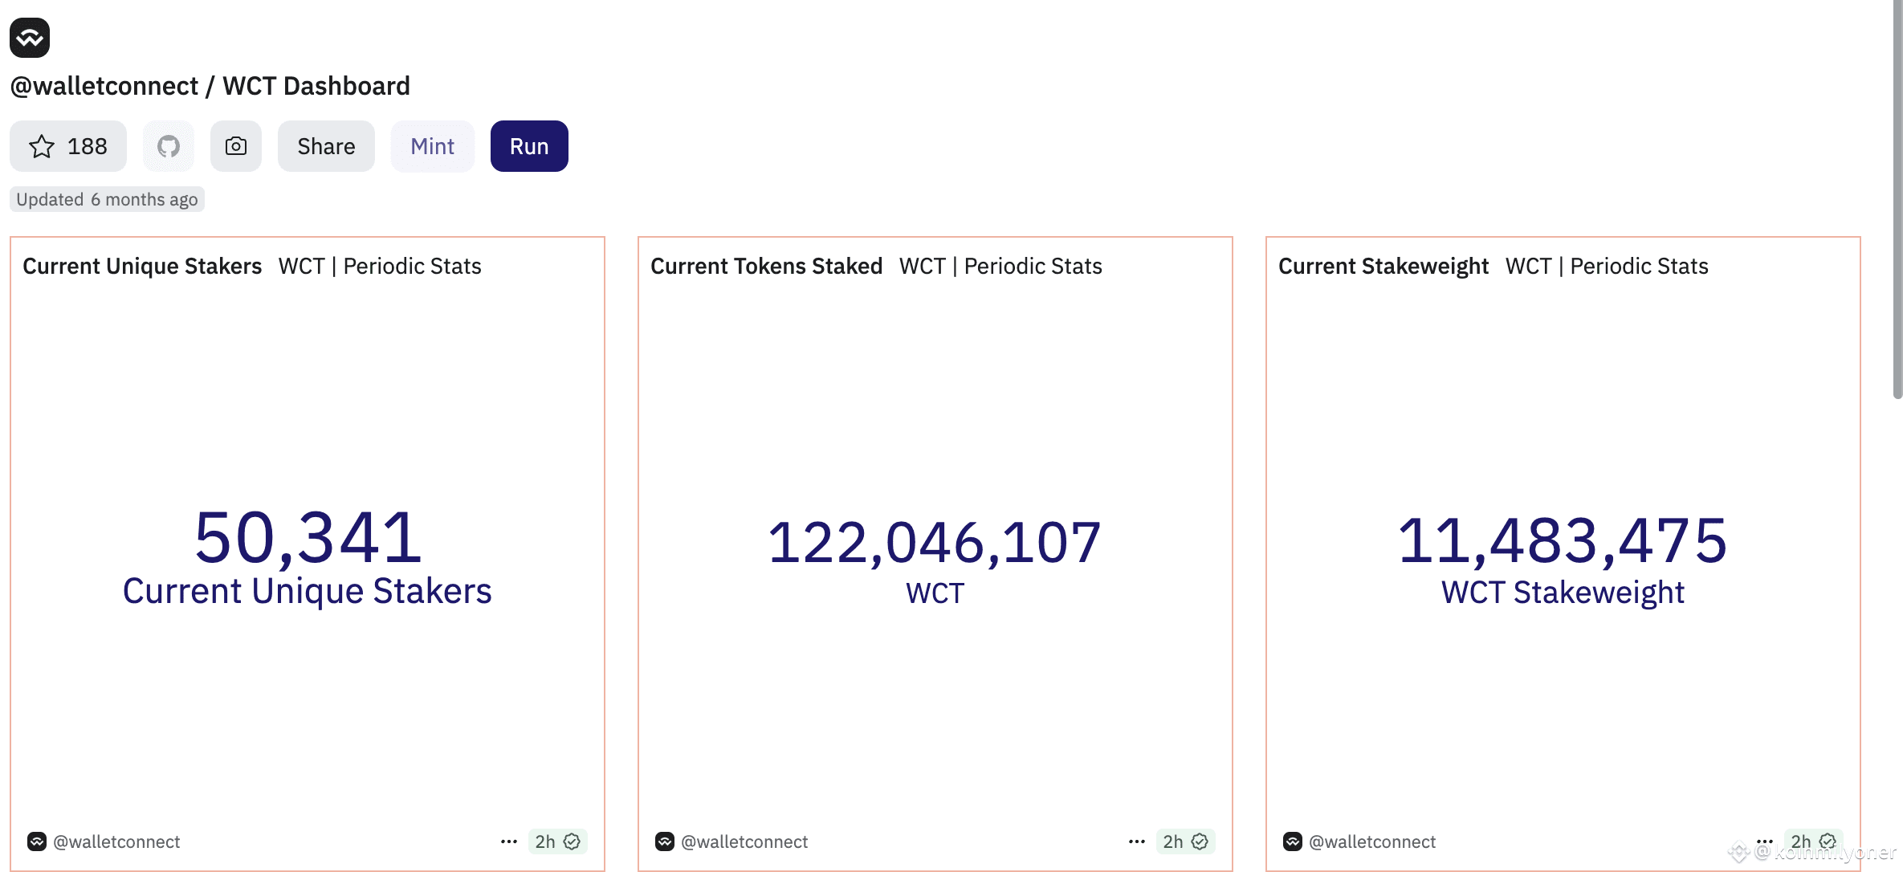Click verified check icon on Unique Stakers card

tap(572, 841)
